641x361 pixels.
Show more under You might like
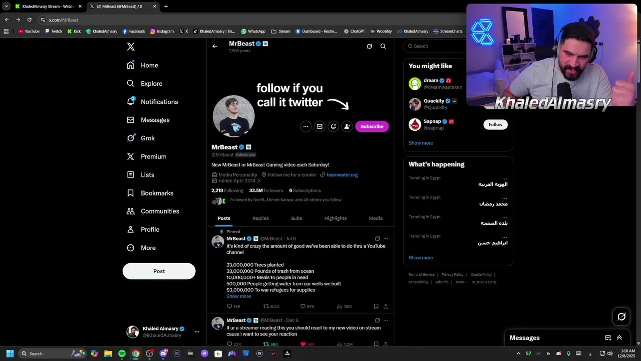(421, 143)
